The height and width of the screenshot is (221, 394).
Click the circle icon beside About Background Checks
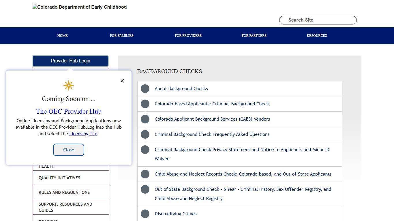[145, 88]
